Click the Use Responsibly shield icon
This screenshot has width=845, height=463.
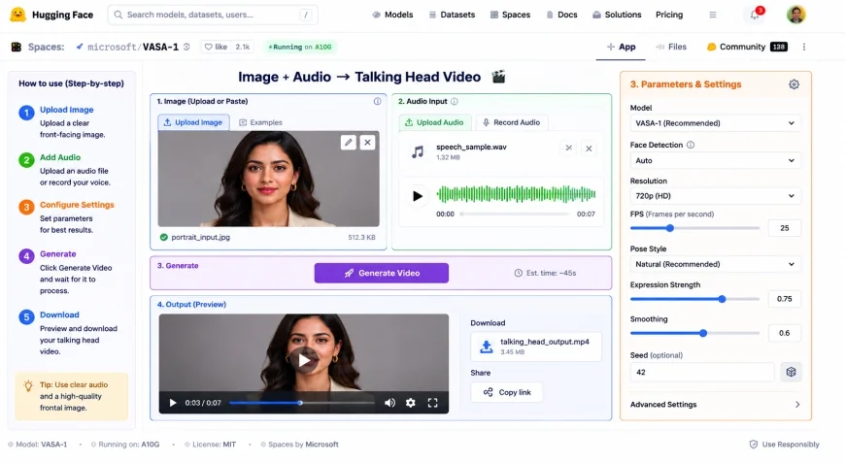[754, 445]
